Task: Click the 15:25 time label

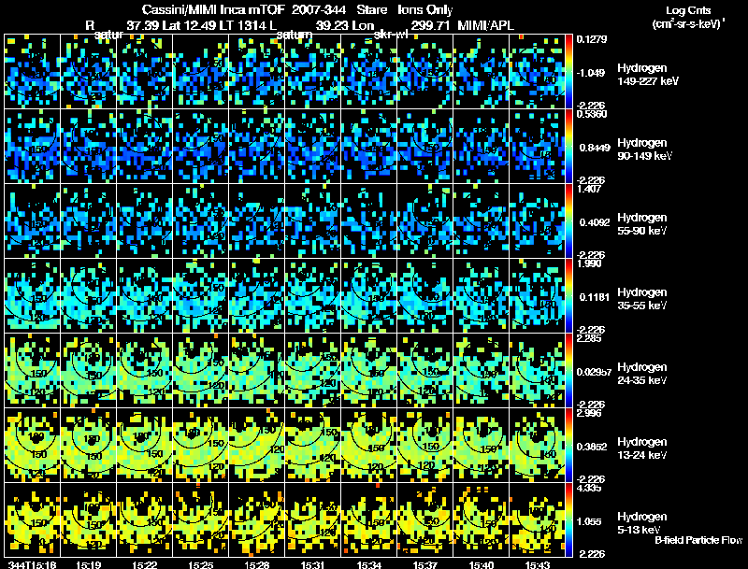Action: (201, 564)
